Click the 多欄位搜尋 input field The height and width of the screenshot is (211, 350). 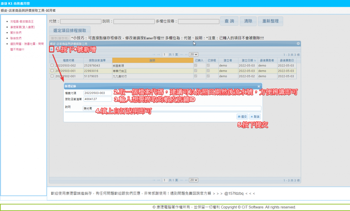pyautogui.click(x=199, y=22)
